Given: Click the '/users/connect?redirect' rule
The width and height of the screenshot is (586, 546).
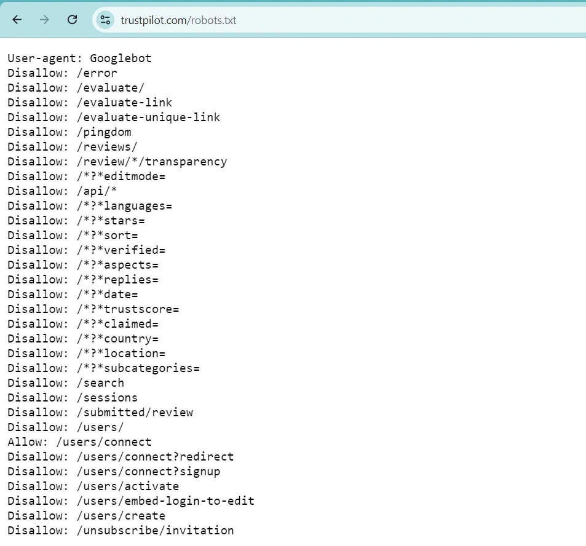Looking at the screenshot, I should pos(155,457).
